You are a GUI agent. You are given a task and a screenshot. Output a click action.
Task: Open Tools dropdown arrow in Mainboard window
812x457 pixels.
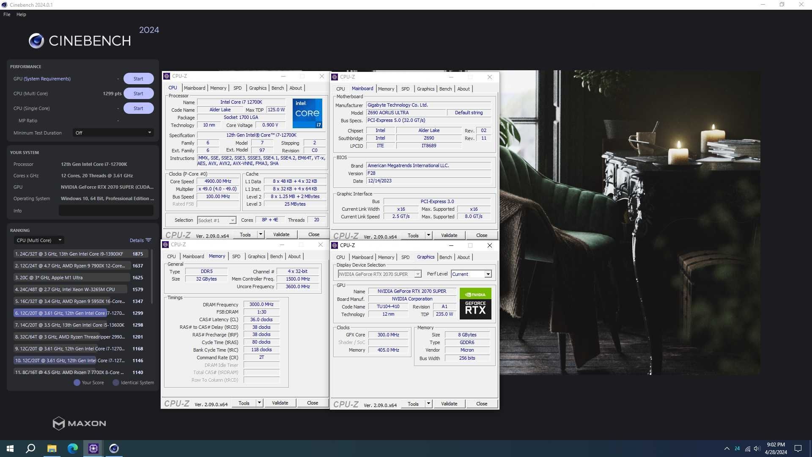[428, 235]
